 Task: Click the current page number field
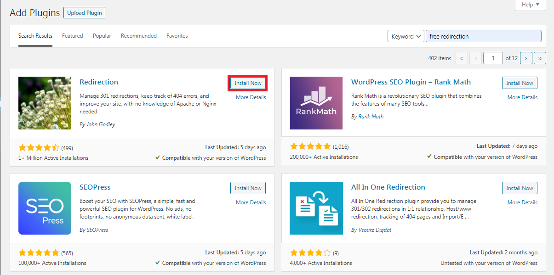click(x=493, y=58)
